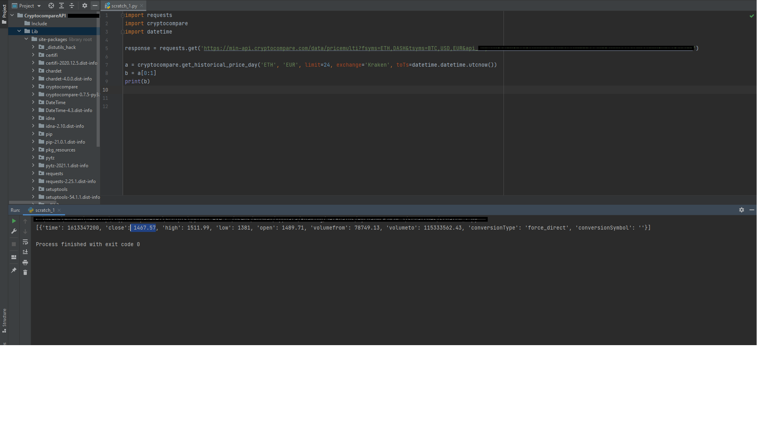Click fold marker beside import requests

123,15
